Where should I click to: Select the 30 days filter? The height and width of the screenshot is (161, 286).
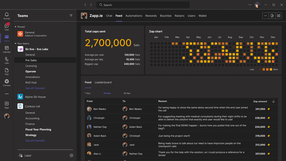[x=107, y=93]
